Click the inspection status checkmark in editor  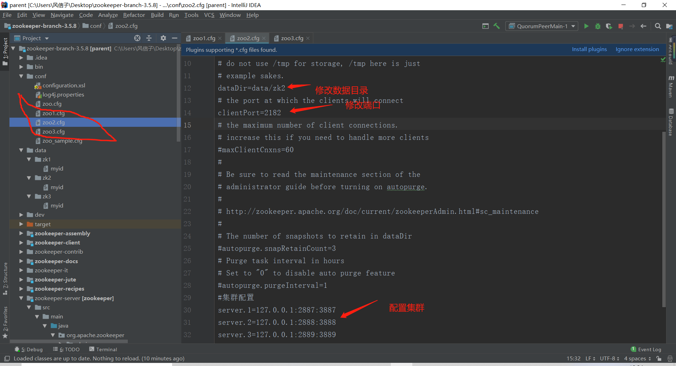pos(663,60)
